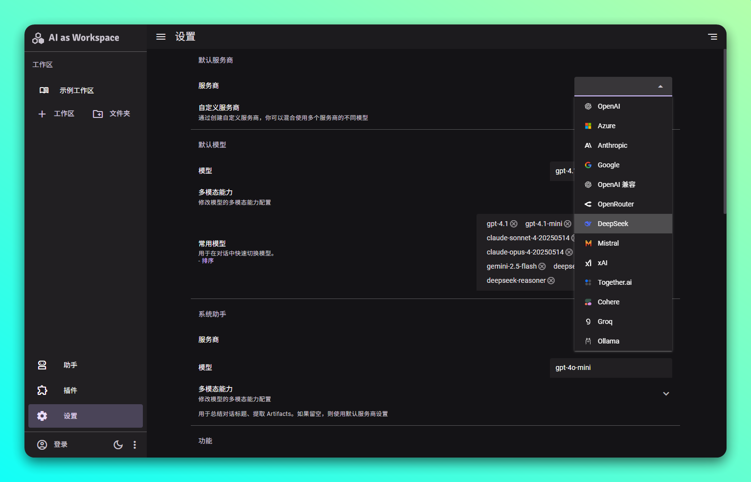Select Mistral provider option
Screen dimensions: 751x482
(x=623, y=243)
